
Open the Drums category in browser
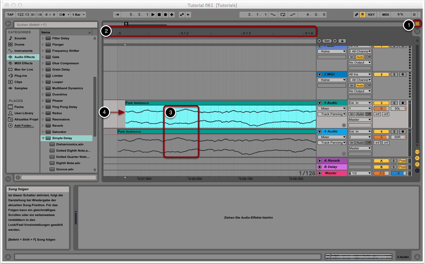point(19,45)
